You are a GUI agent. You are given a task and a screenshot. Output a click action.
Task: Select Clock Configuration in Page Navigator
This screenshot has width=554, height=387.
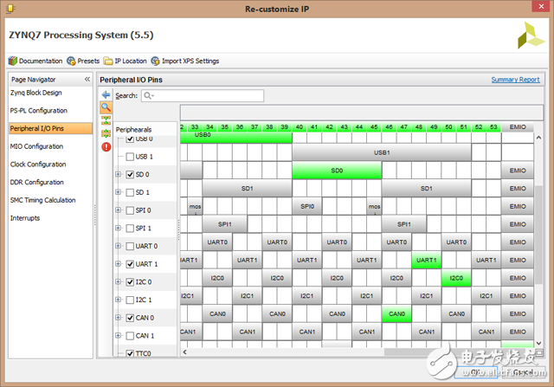point(37,164)
